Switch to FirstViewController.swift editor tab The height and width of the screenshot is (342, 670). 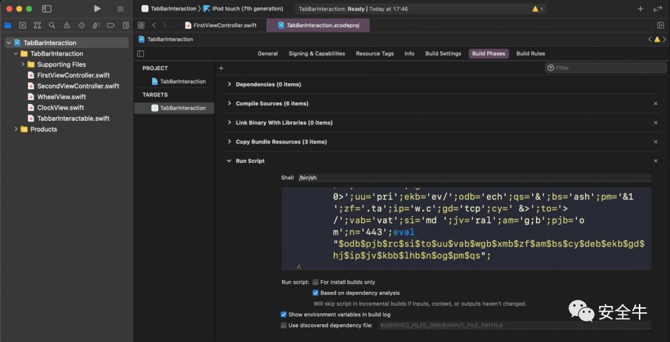[x=220, y=25]
